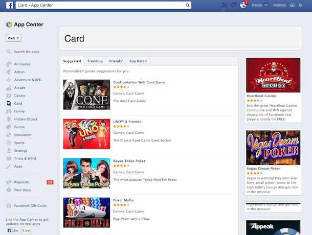Screen dimensions: 312x235
Task: Click the Casino category icon
Action: point(9,96)
